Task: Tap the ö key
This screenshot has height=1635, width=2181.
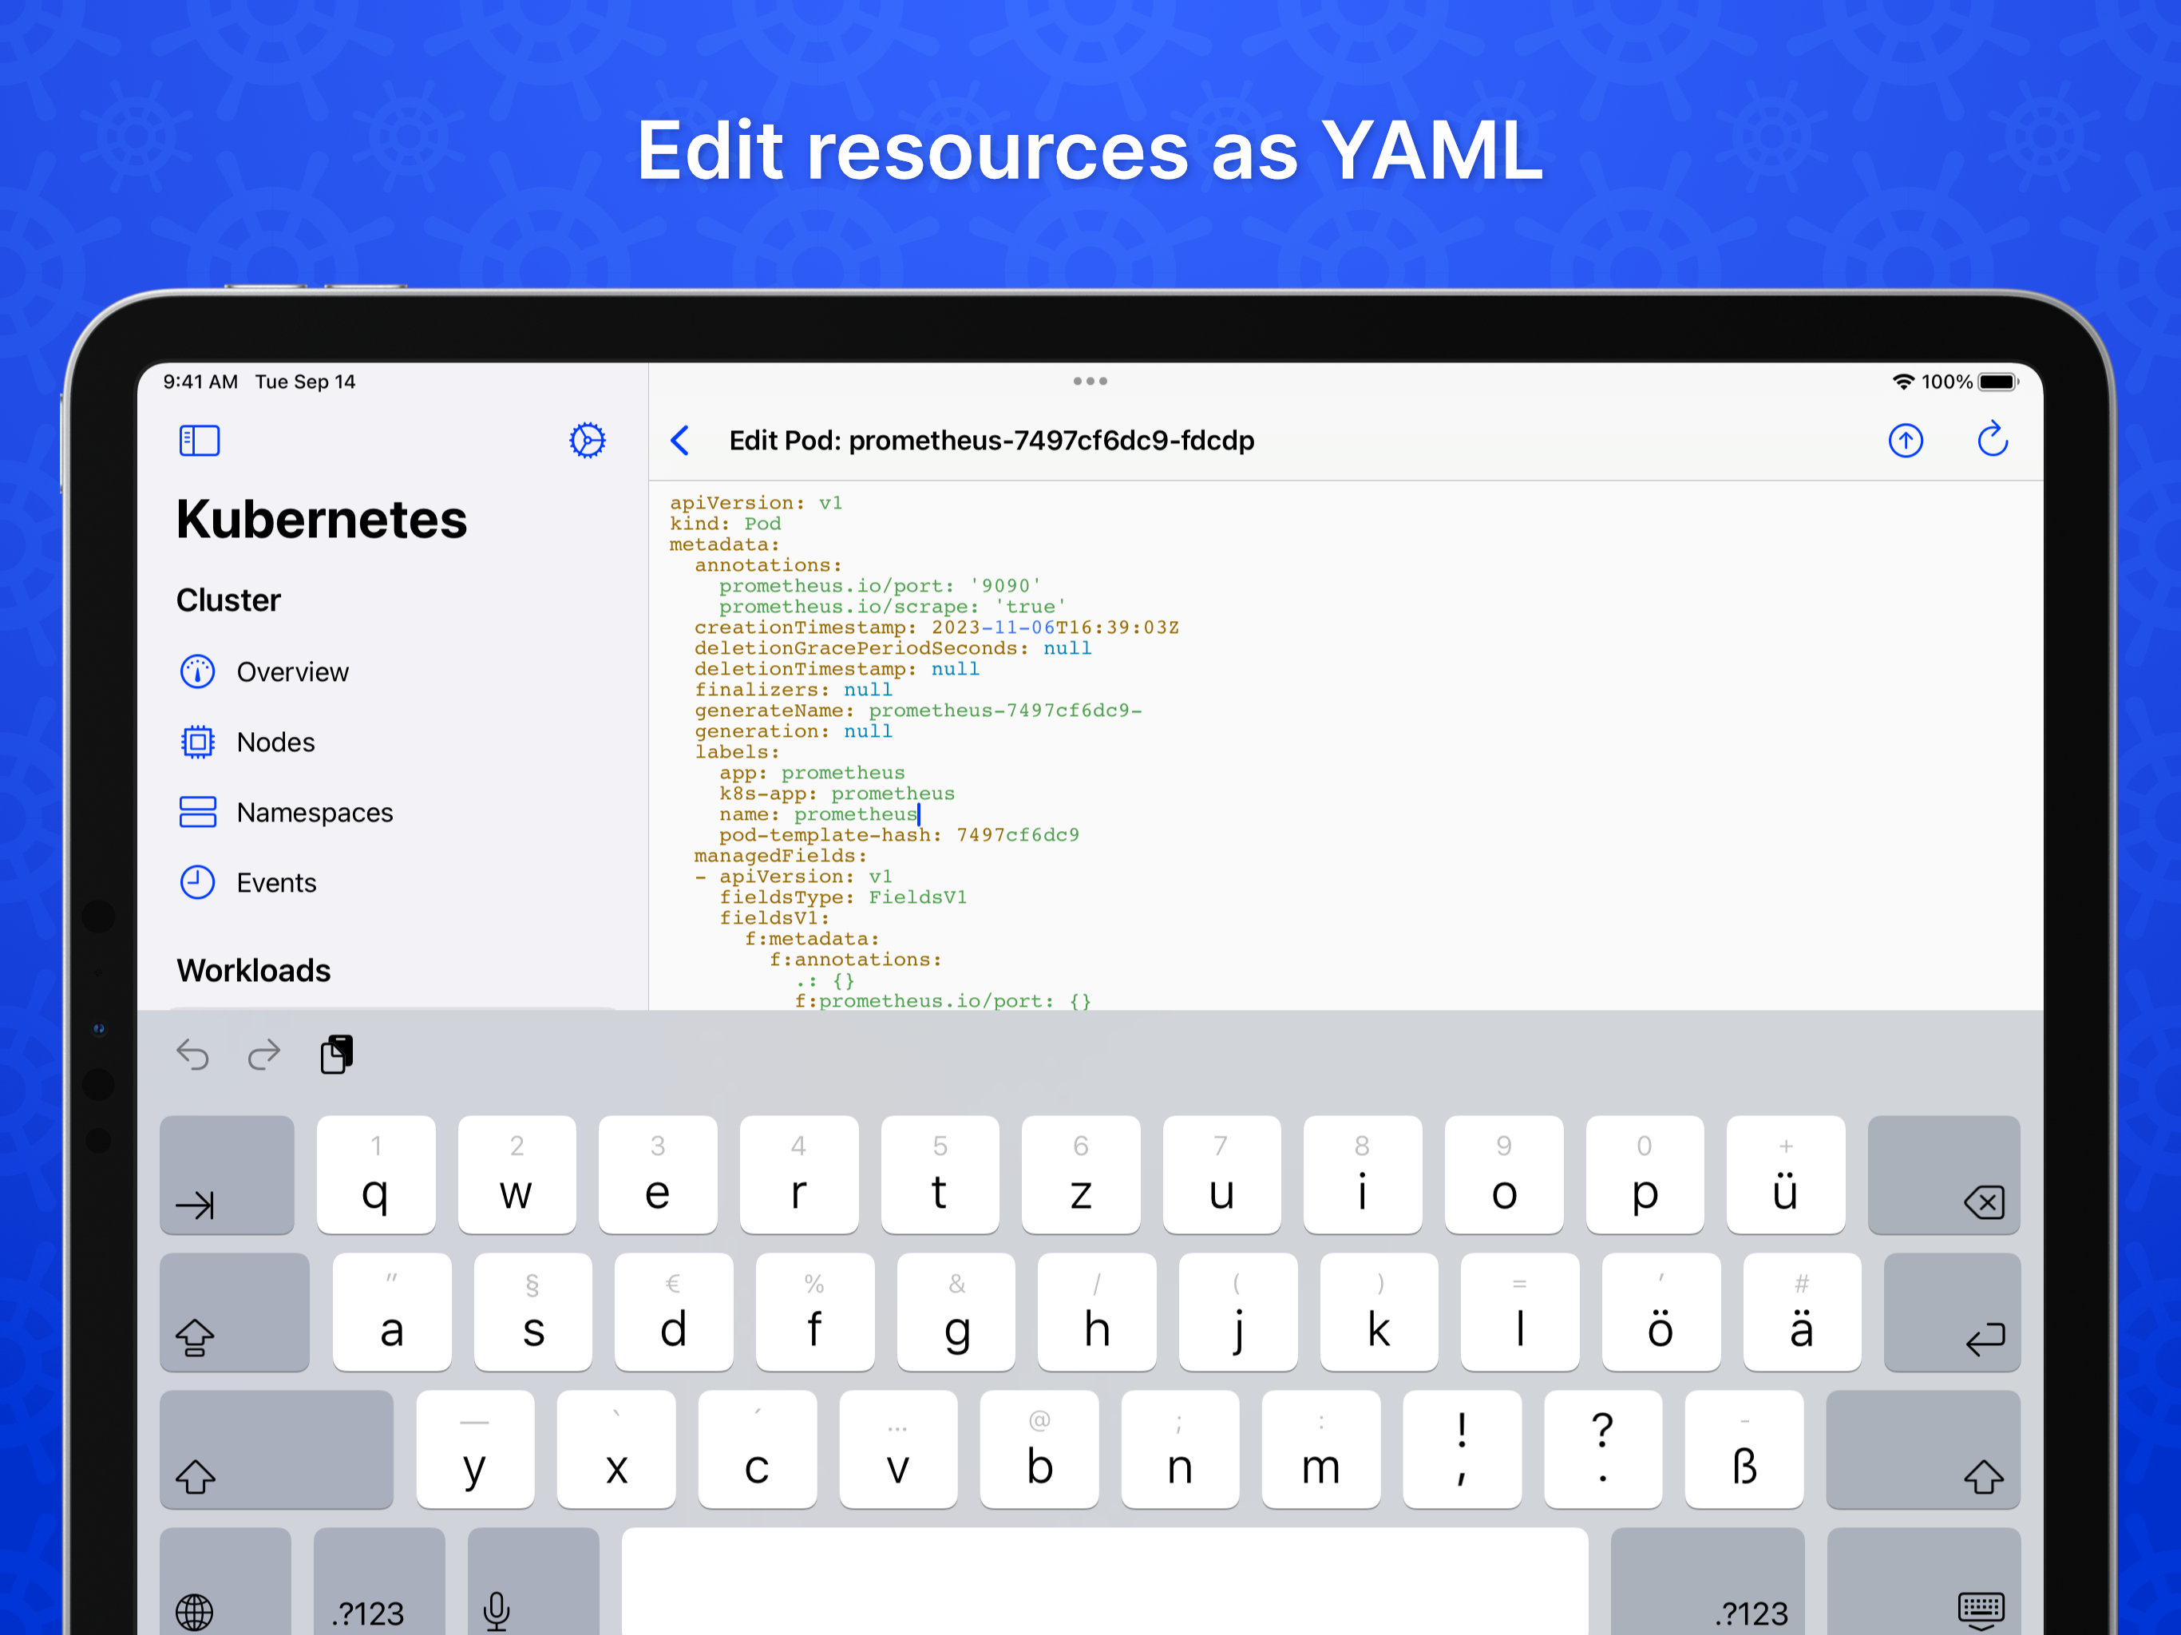Action: coord(1660,1312)
